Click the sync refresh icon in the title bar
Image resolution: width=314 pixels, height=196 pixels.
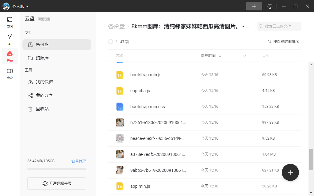[270, 6]
